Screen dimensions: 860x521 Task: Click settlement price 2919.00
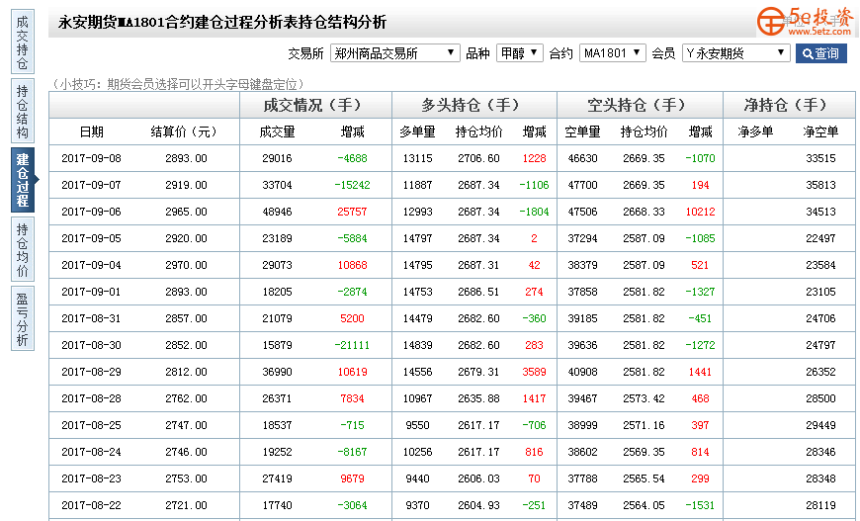pos(186,186)
